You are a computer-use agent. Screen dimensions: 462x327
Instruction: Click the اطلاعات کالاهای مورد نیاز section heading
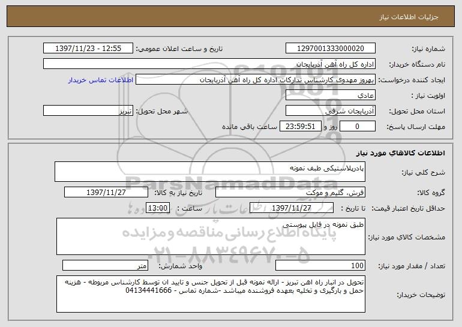coord(400,153)
